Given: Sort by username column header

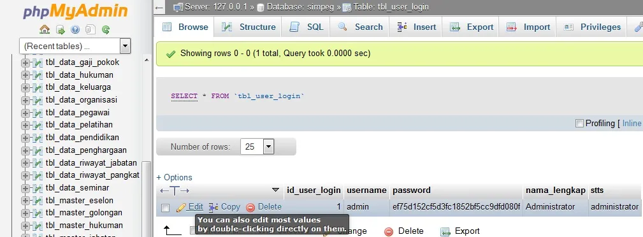Looking at the screenshot, I should coord(366,190).
